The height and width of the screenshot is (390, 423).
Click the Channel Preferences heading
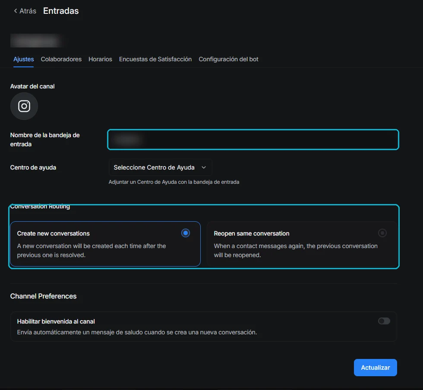pos(44,296)
